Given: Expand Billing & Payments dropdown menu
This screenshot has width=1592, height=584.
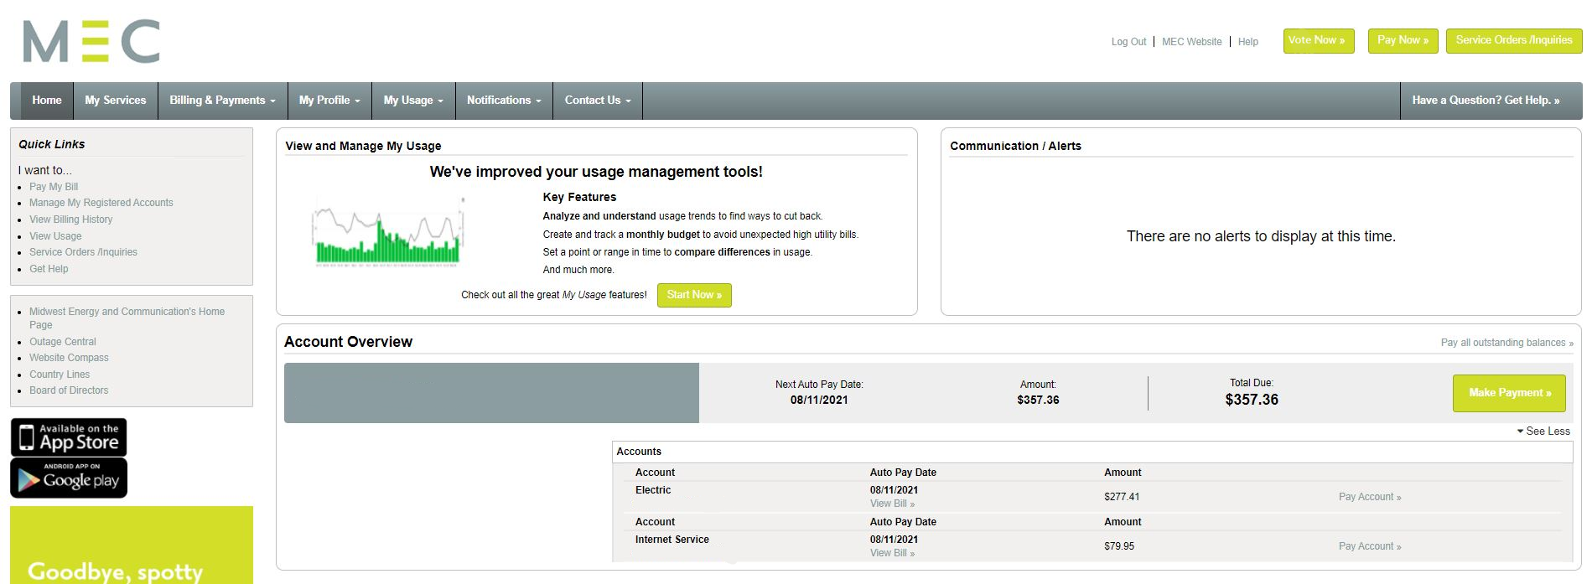Looking at the screenshot, I should click(x=223, y=101).
